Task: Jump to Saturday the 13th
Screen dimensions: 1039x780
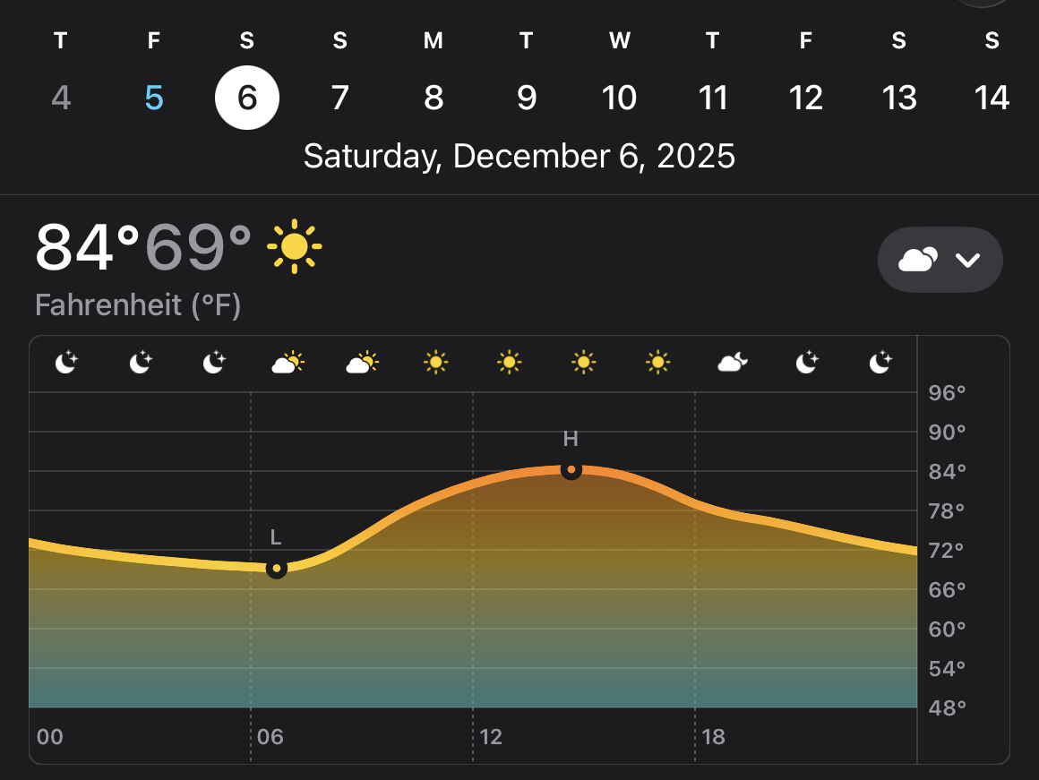Action: pos(899,98)
